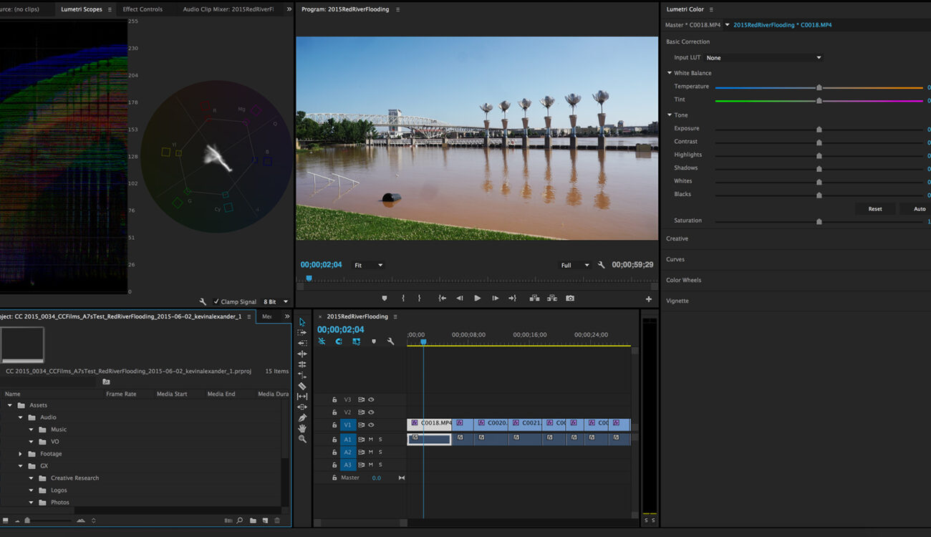Image resolution: width=931 pixels, height=537 pixels.
Task: Open the Program monitor button editor plus
Action: coord(649,299)
